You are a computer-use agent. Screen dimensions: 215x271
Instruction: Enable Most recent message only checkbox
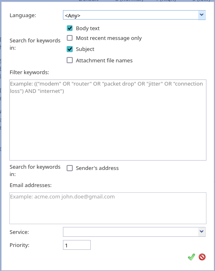coord(70,38)
